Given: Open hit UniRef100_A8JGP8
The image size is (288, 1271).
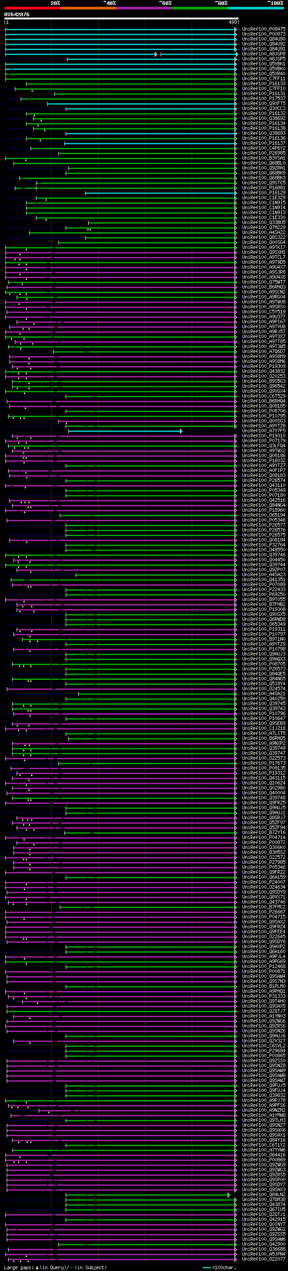Looking at the screenshot, I should coord(264,54).
